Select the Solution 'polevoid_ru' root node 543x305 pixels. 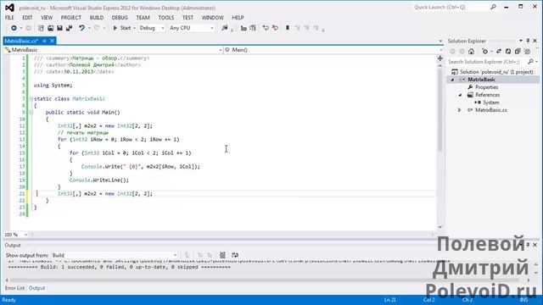click(492, 72)
